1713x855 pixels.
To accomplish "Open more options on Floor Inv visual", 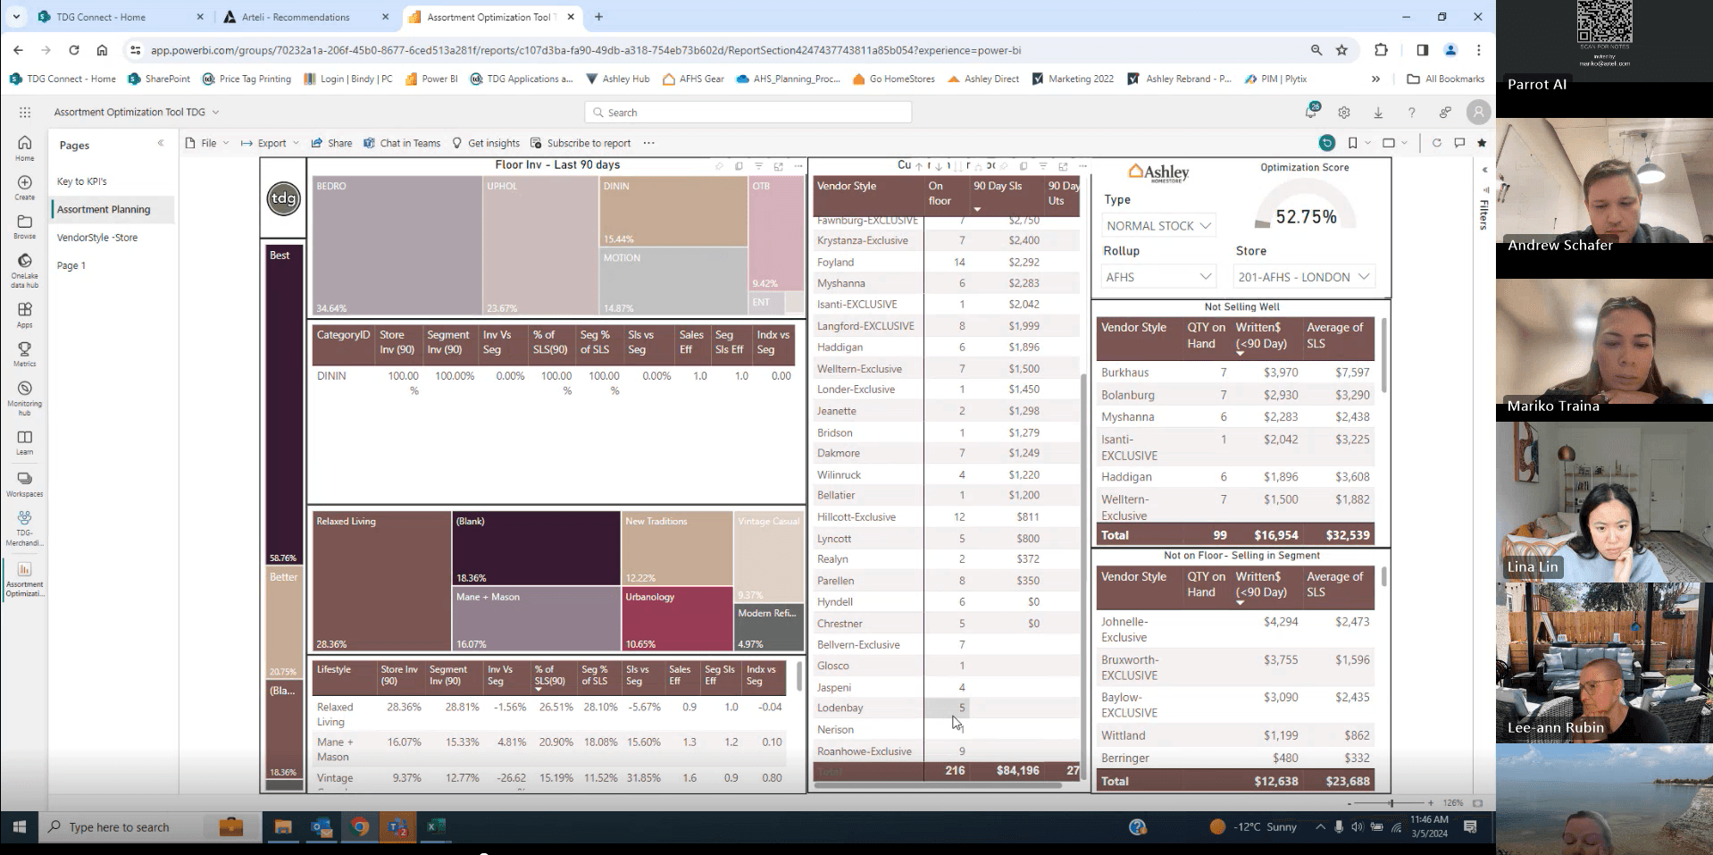I will (798, 166).
